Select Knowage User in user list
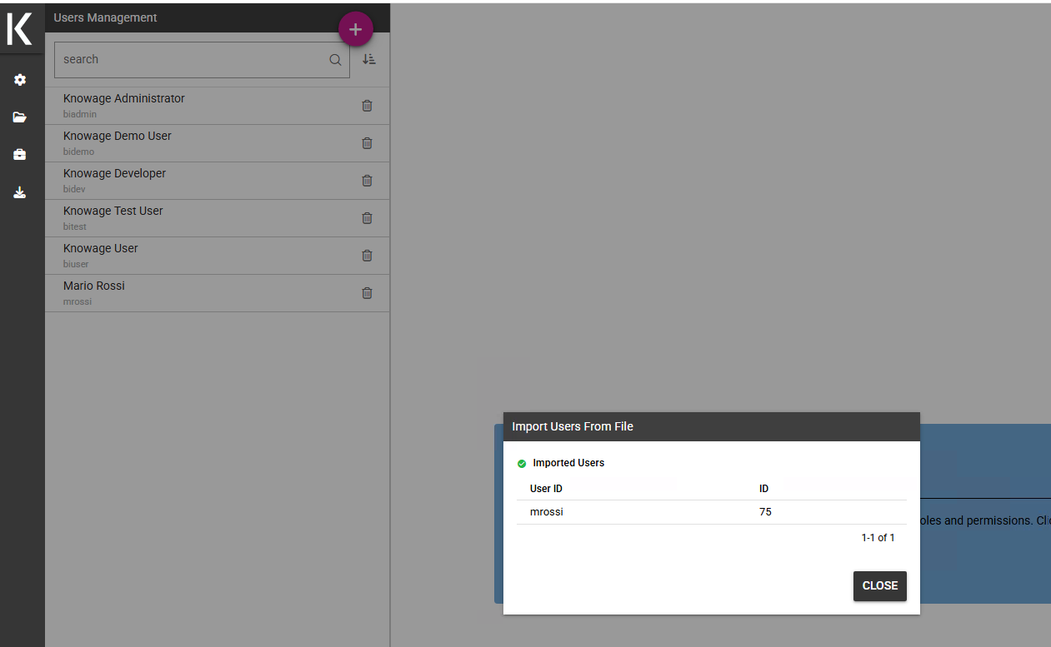The height and width of the screenshot is (647, 1051). 217,256
